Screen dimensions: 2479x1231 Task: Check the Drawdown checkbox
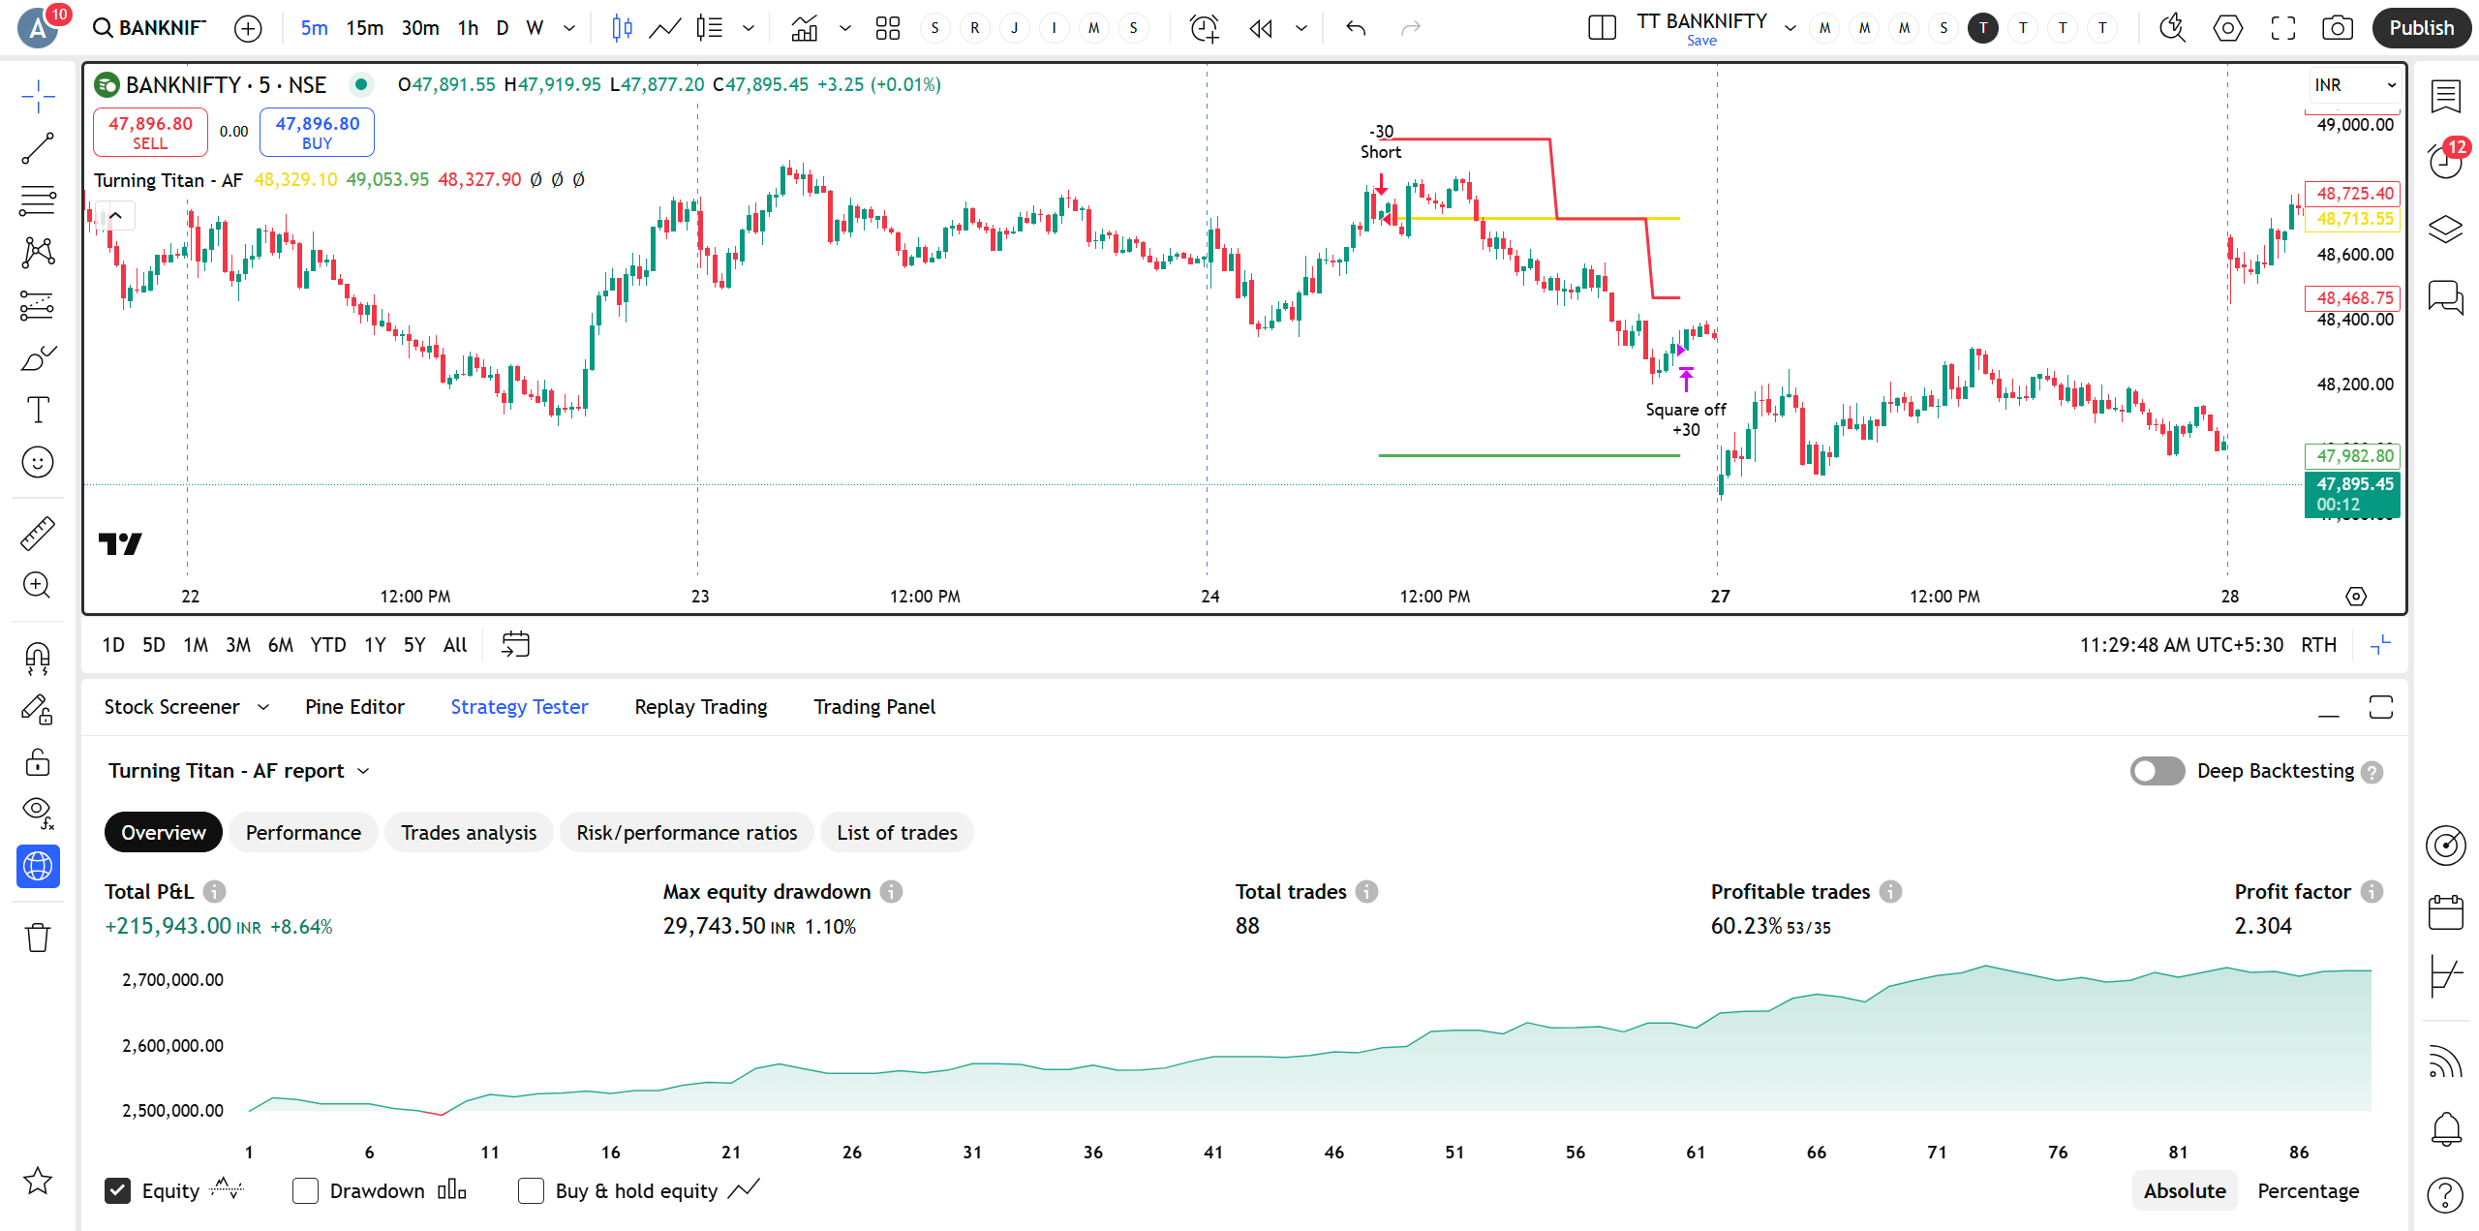(x=305, y=1190)
